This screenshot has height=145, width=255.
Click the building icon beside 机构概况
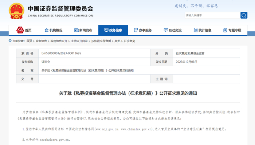(47, 30)
